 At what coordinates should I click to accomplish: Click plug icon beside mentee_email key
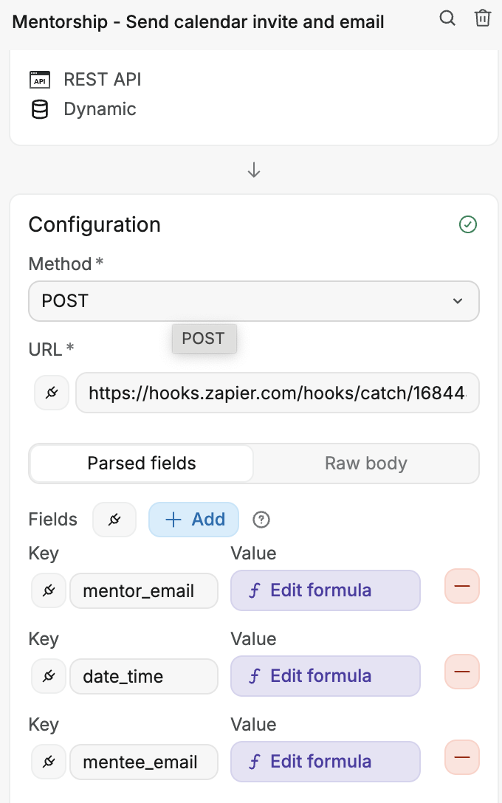[x=49, y=762]
